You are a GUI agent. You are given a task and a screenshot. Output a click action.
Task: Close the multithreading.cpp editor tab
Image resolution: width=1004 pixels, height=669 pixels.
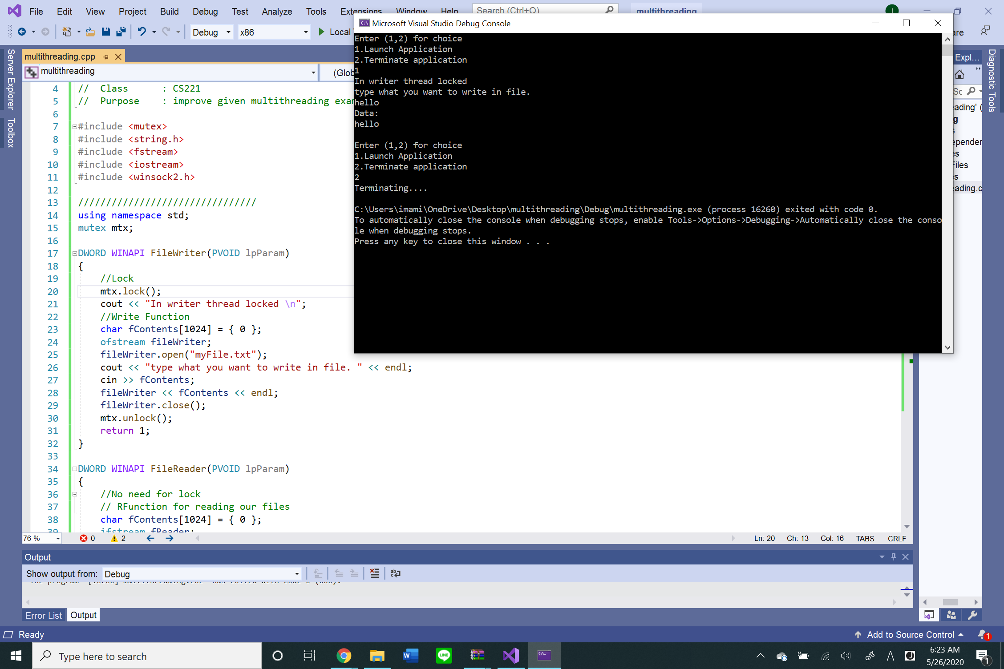[x=118, y=57]
